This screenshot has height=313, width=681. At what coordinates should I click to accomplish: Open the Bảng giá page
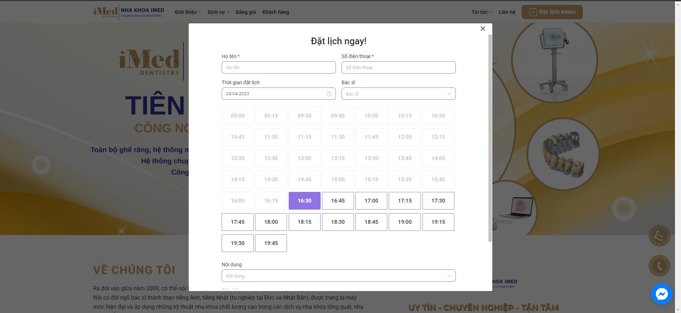click(x=245, y=12)
